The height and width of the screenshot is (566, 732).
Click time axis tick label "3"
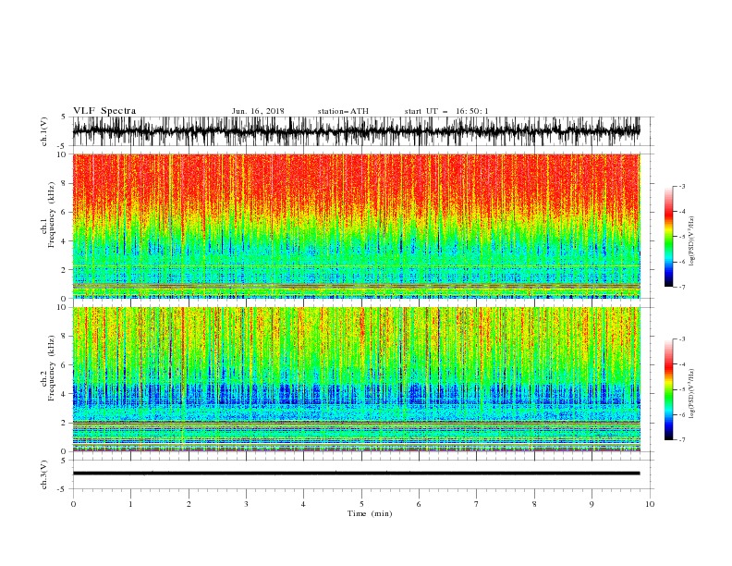pyautogui.click(x=246, y=504)
